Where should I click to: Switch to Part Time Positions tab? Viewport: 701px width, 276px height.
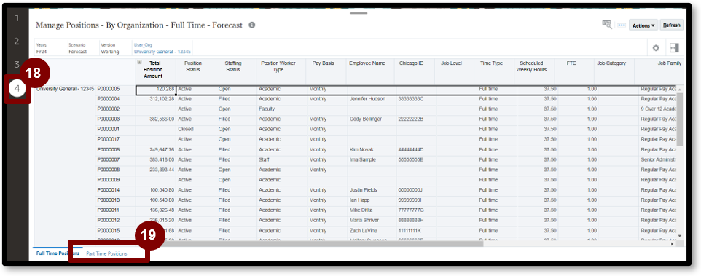pyautogui.click(x=106, y=253)
